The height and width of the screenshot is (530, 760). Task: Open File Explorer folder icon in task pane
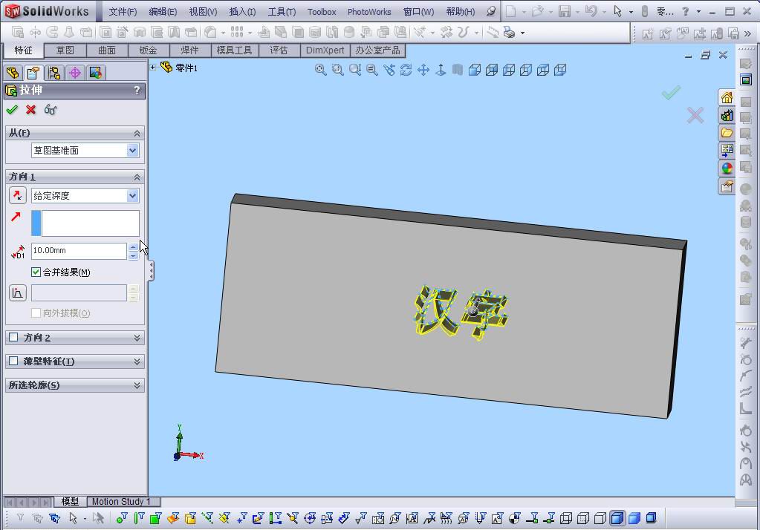[727, 133]
